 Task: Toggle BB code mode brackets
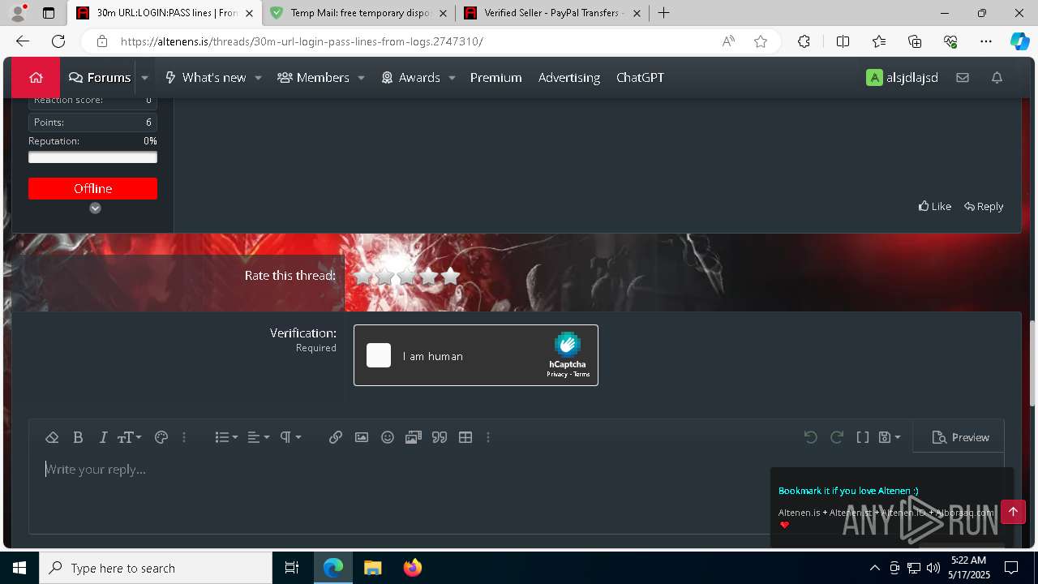pyautogui.click(x=863, y=437)
